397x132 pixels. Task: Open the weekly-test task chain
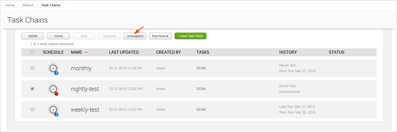point(85,110)
